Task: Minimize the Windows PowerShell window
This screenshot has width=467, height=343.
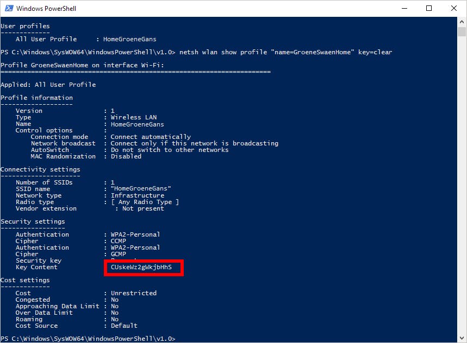Action: [x=404, y=8]
